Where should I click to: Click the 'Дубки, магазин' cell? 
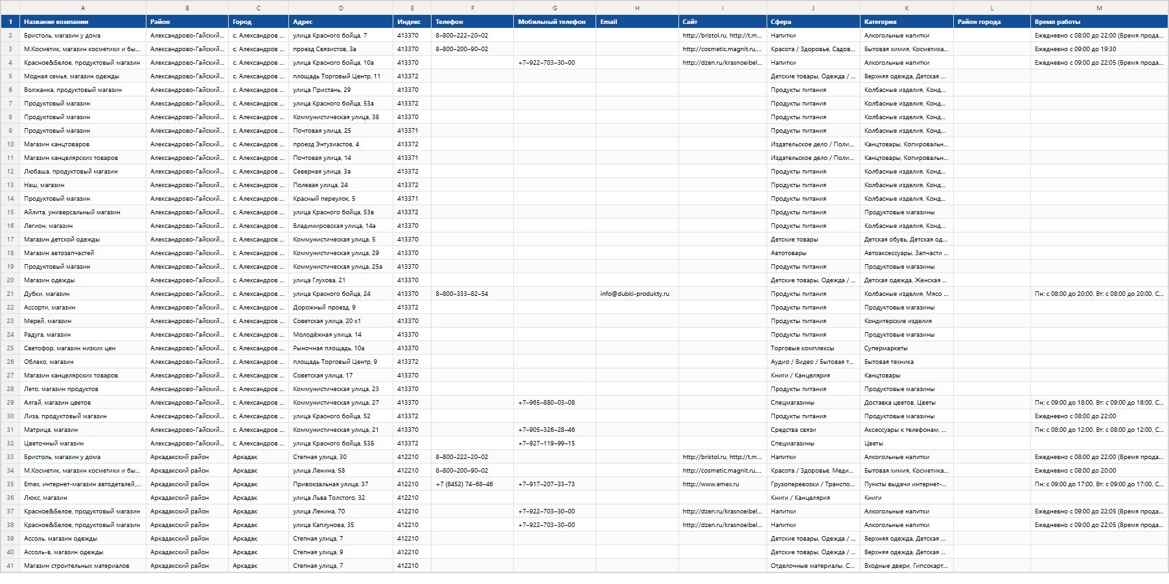[x=83, y=294]
